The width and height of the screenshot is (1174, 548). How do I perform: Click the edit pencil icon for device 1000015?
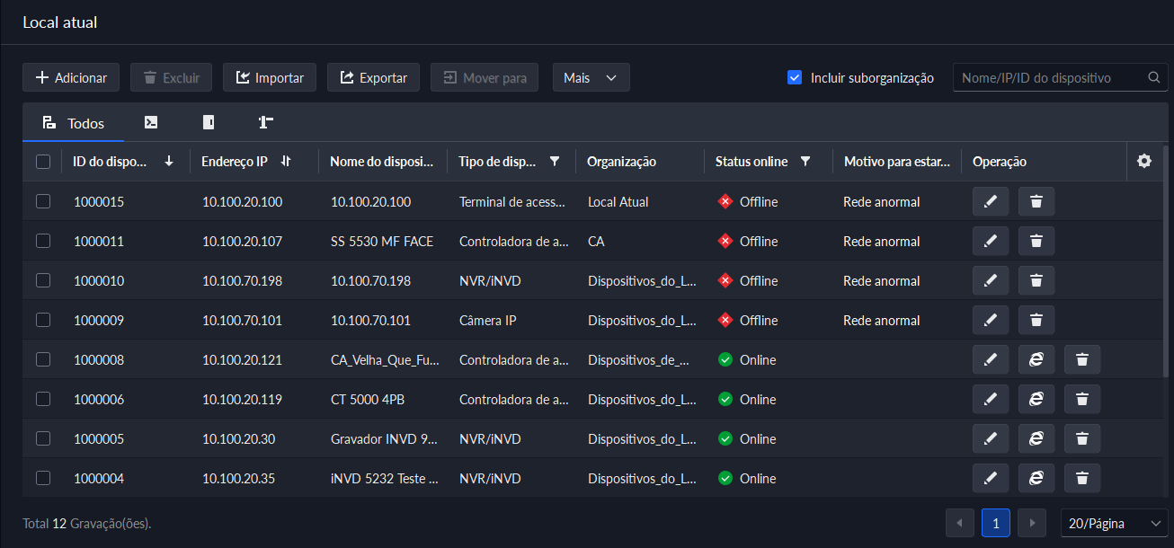[990, 201]
